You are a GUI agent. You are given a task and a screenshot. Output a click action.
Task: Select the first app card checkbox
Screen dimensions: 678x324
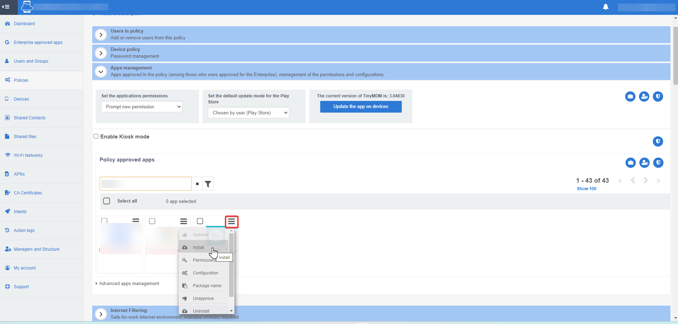104,221
